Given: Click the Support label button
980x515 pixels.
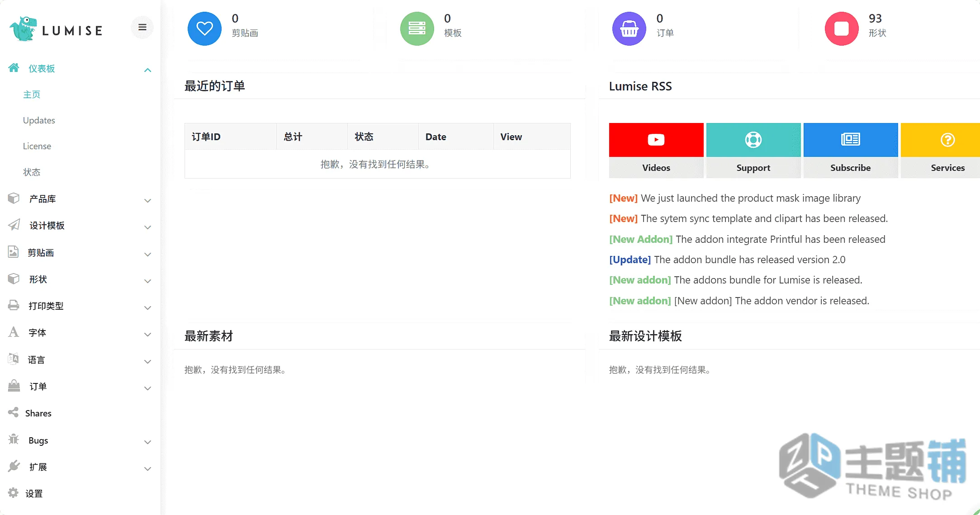Looking at the screenshot, I should [753, 168].
